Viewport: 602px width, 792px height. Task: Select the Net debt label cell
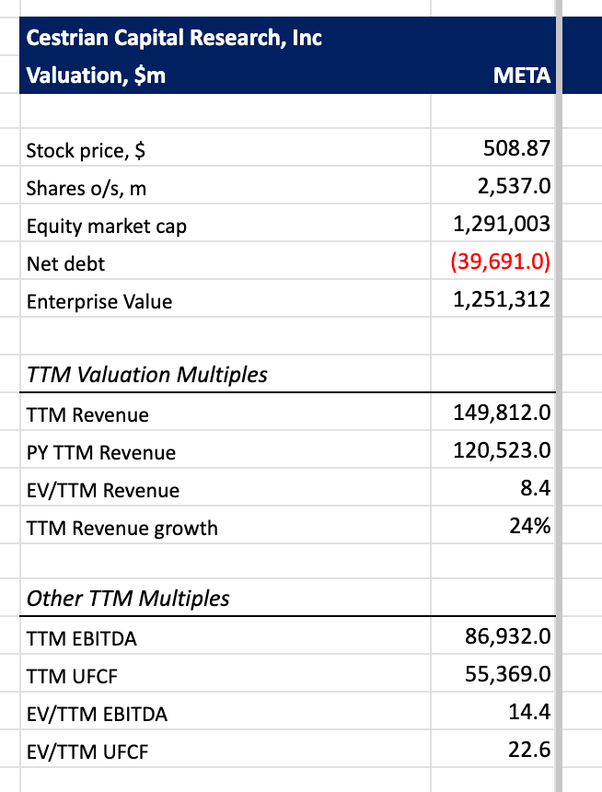[226, 261]
